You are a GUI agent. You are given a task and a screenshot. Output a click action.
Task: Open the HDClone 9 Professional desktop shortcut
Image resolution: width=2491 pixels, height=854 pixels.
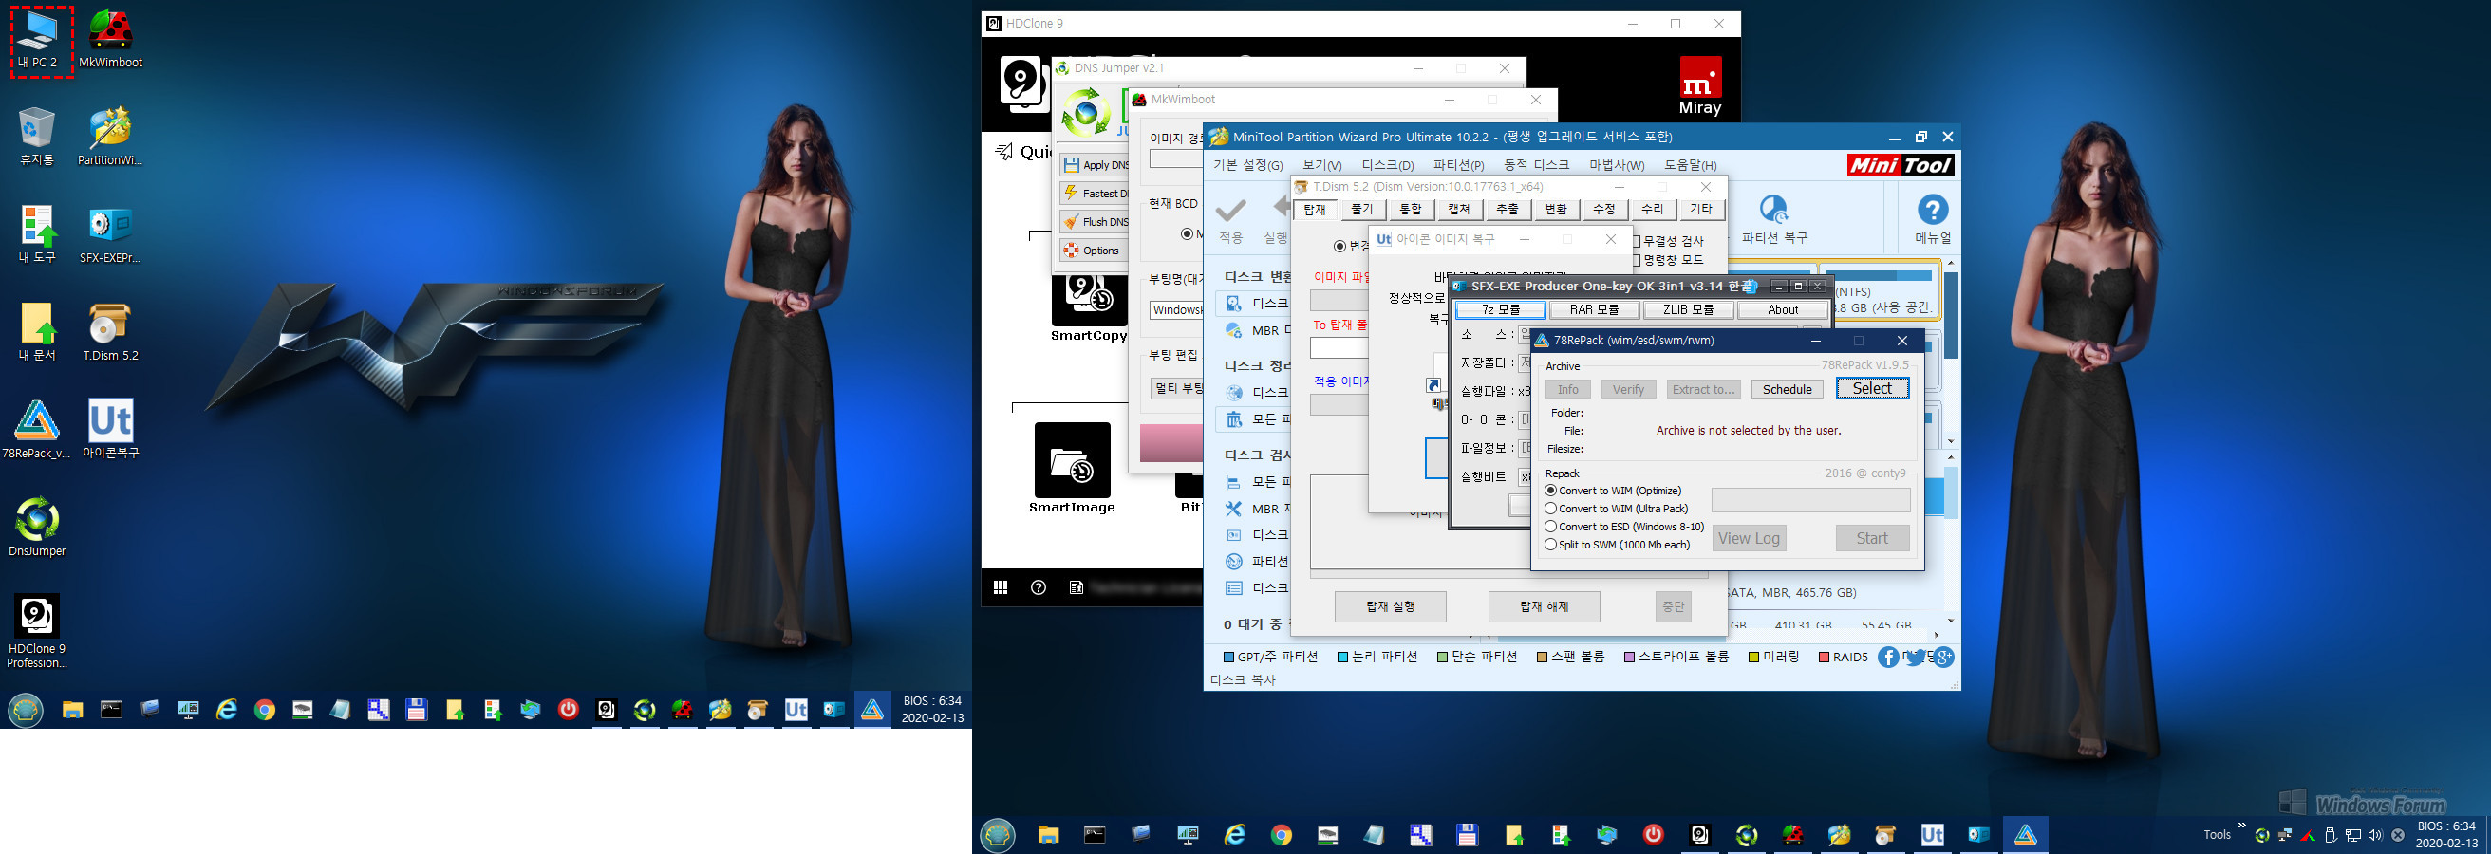pyautogui.click(x=37, y=631)
